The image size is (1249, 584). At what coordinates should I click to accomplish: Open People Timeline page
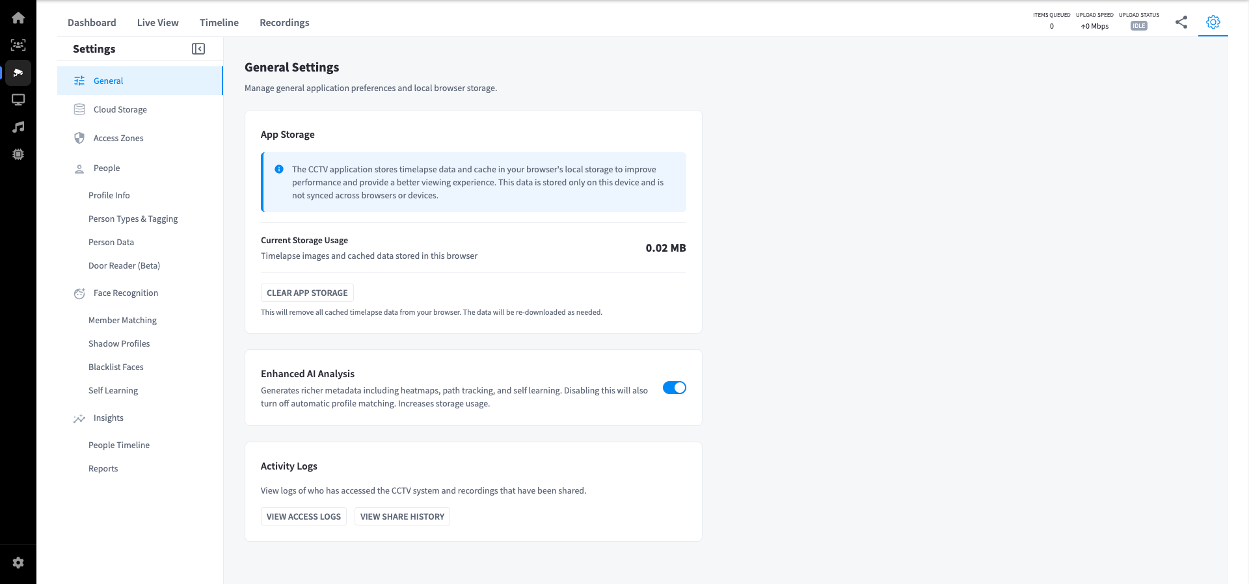coord(119,445)
